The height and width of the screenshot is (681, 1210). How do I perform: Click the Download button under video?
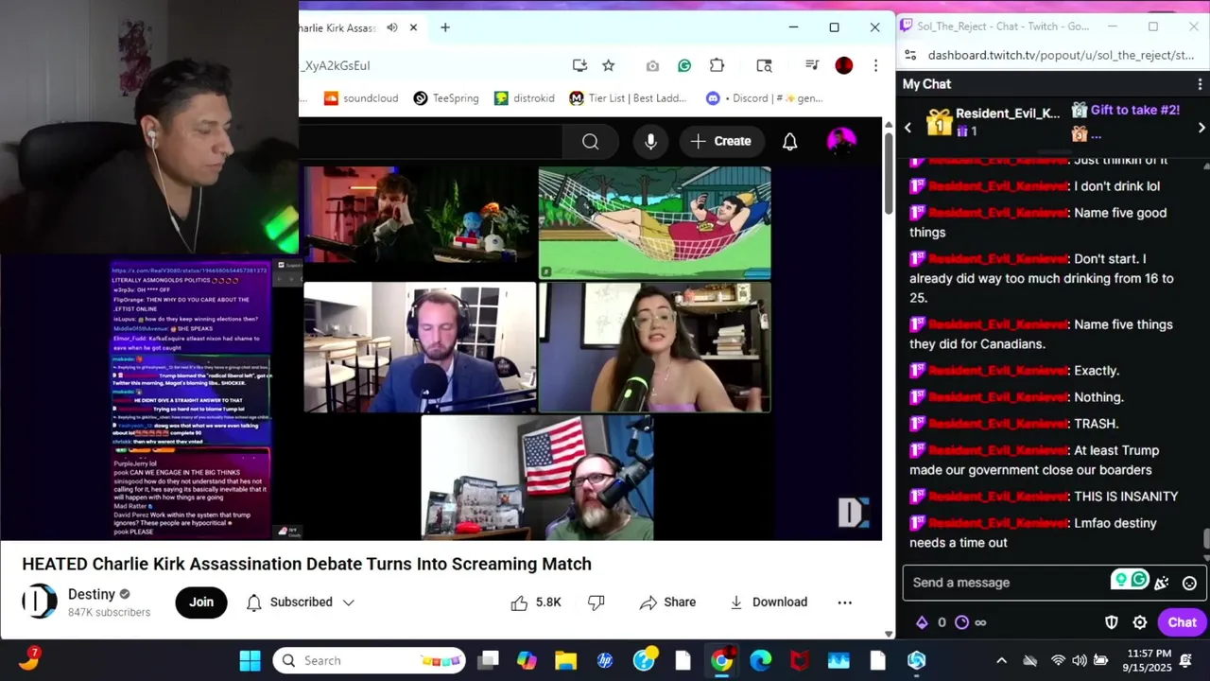coord(769,602)
